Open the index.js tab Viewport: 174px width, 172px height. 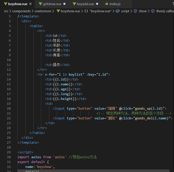(x=116, y=4)
